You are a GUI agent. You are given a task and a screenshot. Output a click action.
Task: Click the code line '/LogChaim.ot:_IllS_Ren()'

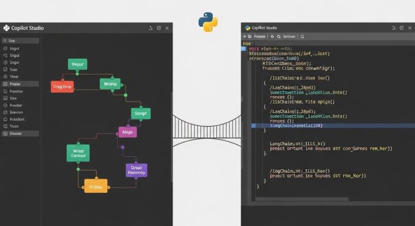click(300, 171)
